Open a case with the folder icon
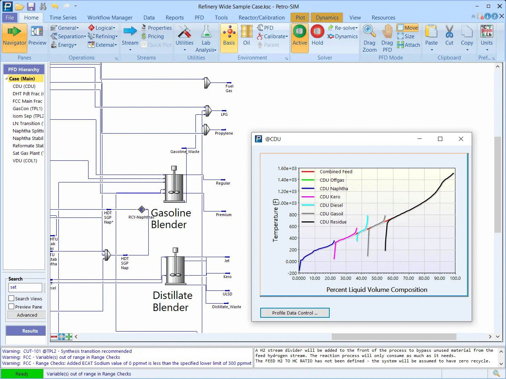506x379 pixels. point(19,6)
